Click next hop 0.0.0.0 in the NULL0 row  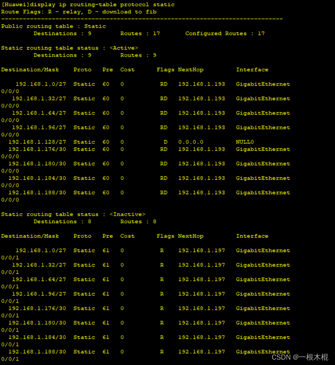191,142
